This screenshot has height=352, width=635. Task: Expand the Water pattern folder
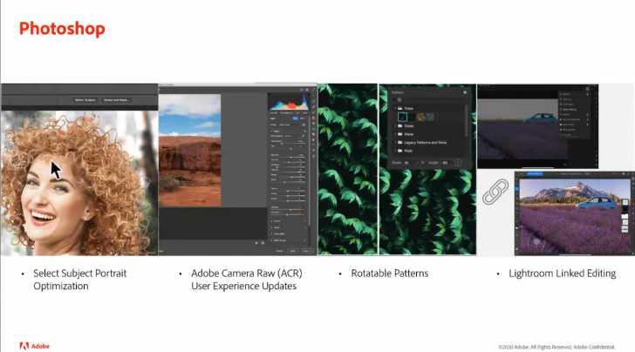395,134
